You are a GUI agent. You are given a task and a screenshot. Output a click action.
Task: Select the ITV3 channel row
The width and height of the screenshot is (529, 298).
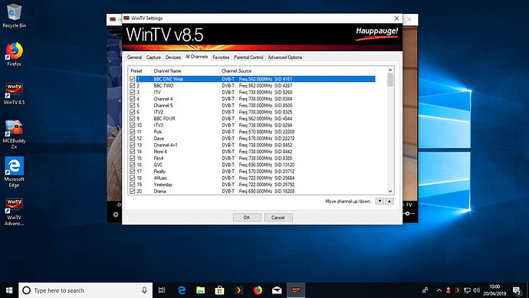(251, 125)
